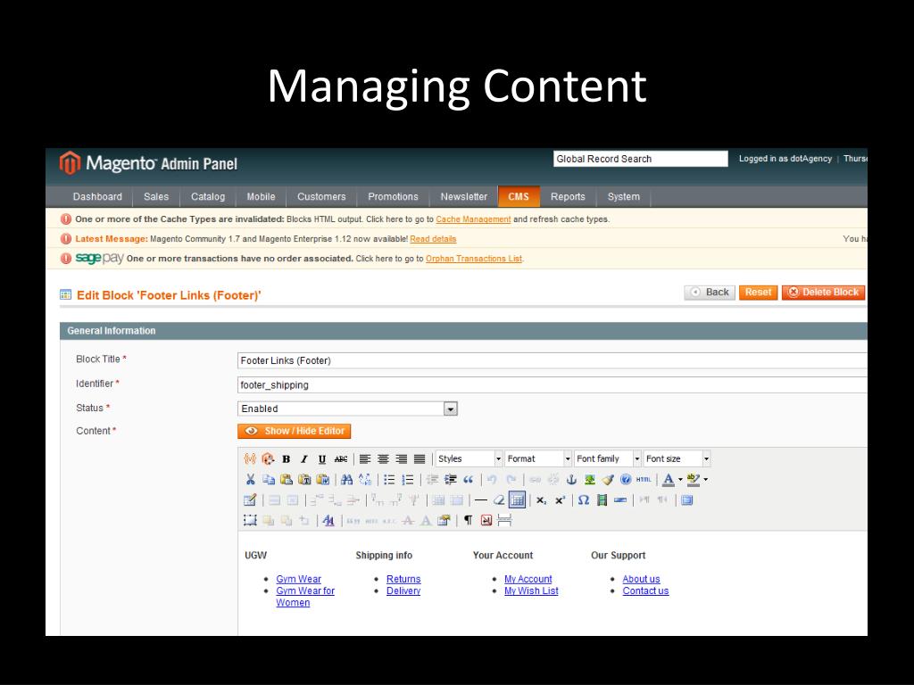Open the Cache Management link
The height and width of the screenshot is (685, 914).
pos(473,219)
